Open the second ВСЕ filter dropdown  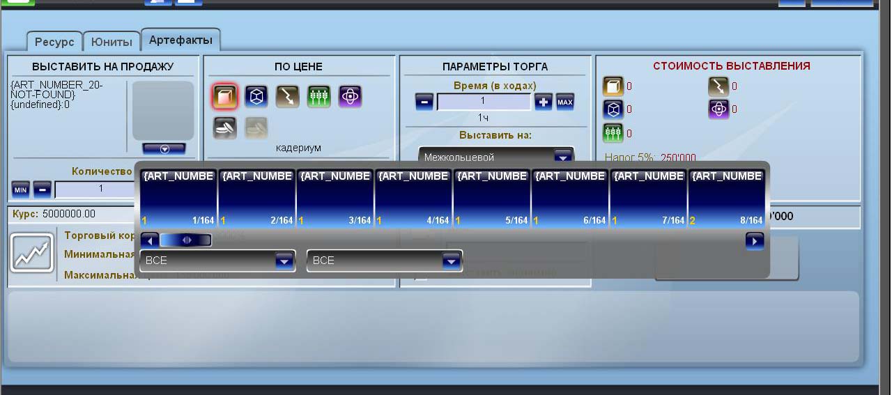[385, 261]
